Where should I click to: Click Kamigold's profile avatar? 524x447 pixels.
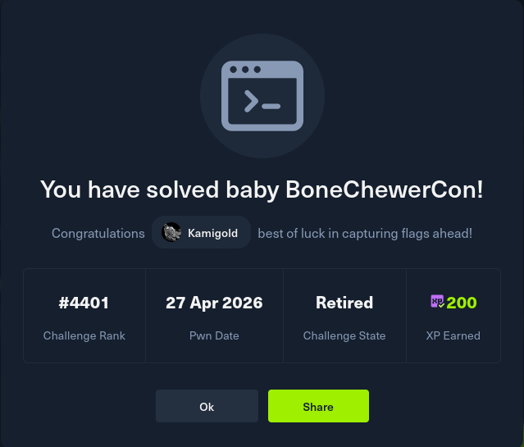point(172,233)
